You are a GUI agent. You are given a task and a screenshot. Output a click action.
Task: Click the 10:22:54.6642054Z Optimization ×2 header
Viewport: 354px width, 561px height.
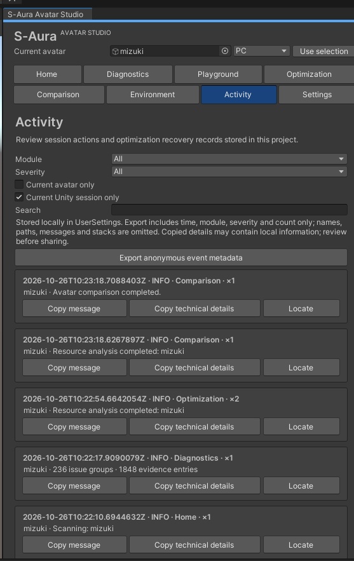pyautogui.click(x=131, y=399)
